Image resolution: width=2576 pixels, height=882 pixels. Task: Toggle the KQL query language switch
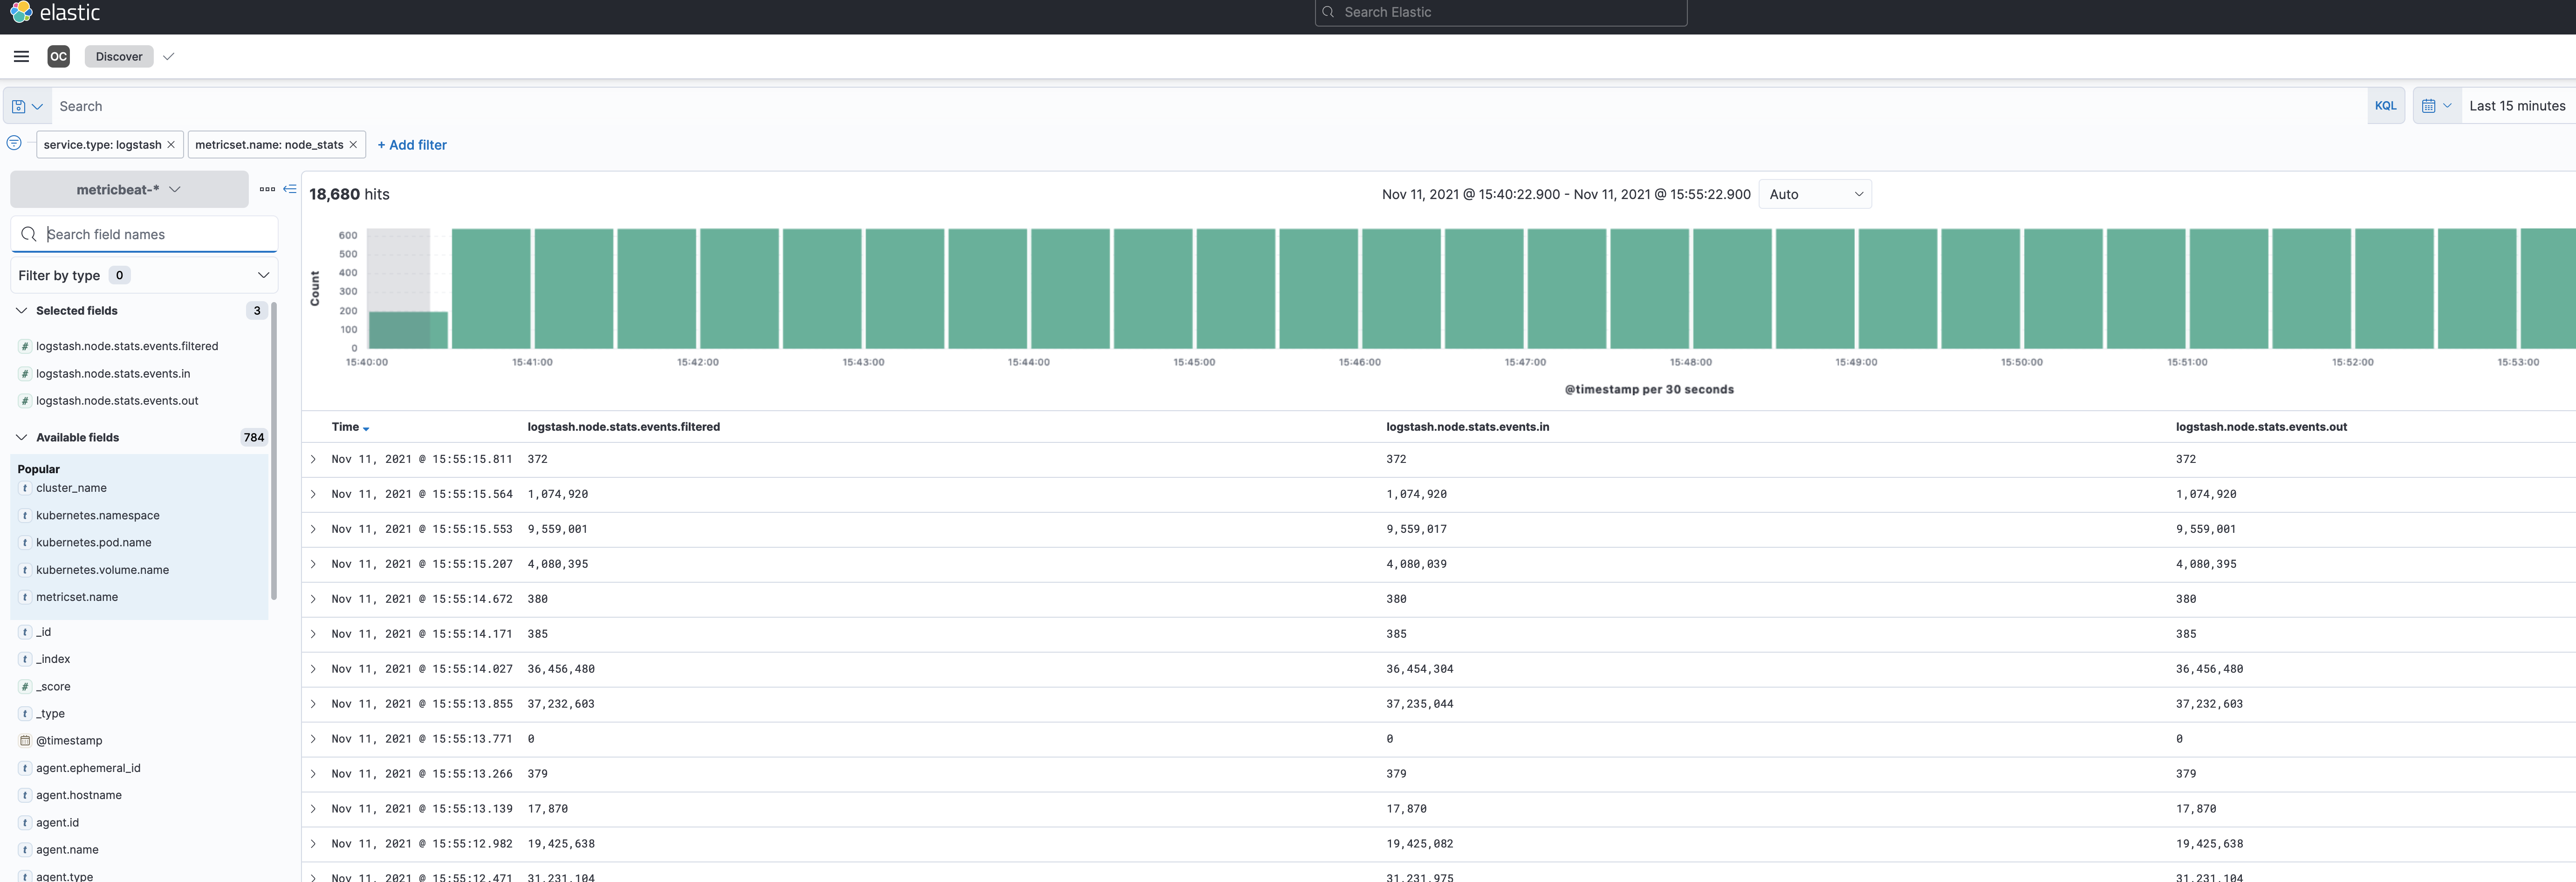2385,106
